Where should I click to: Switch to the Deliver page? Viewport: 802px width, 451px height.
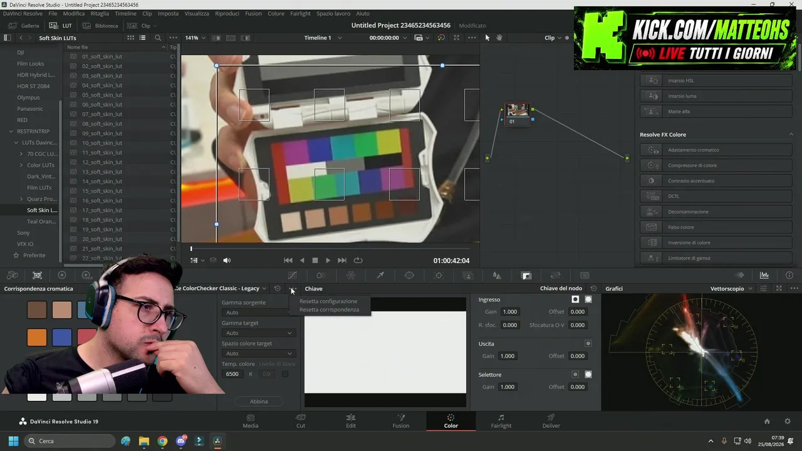[551, 421]
